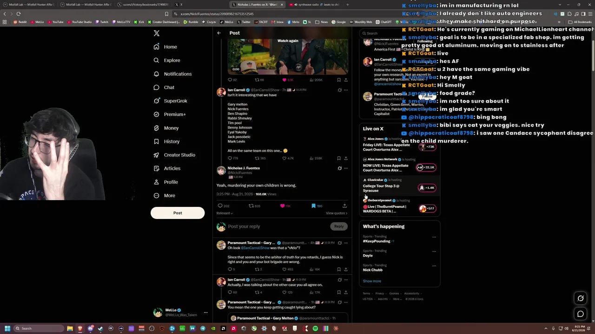Open options for the Nick Chubb trend
The image size is (595, 334).
click(x=434, y=266)
